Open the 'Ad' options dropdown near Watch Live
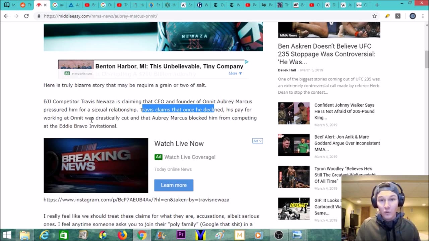The height and width of the screenshot is (241, 429). (257, 141)
